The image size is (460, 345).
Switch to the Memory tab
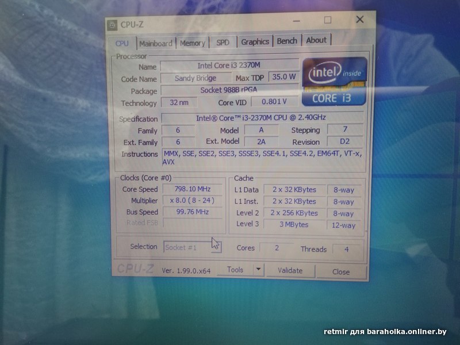tap(193, 44)
